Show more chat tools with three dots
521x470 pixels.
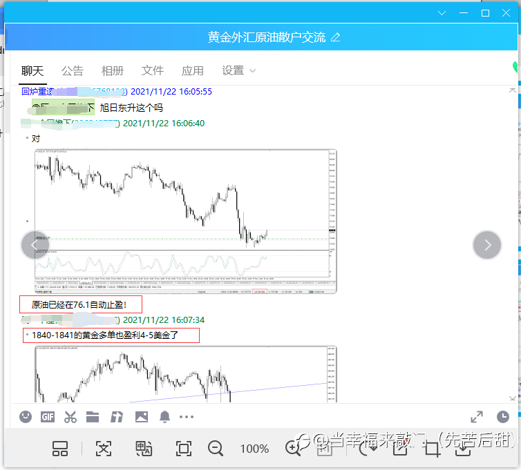click(x=187, y=417)
